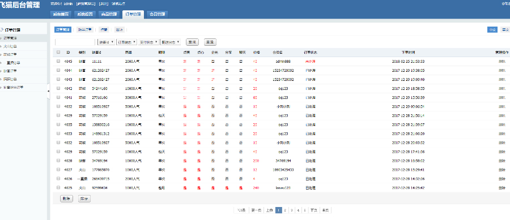
Task: Switch to the 系统设置 tab
Action: point(84,14)
